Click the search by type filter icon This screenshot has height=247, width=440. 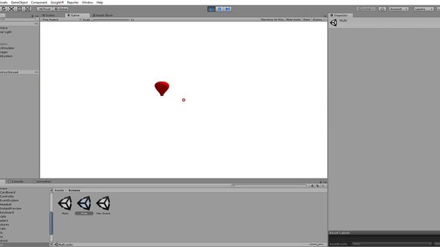312,186
